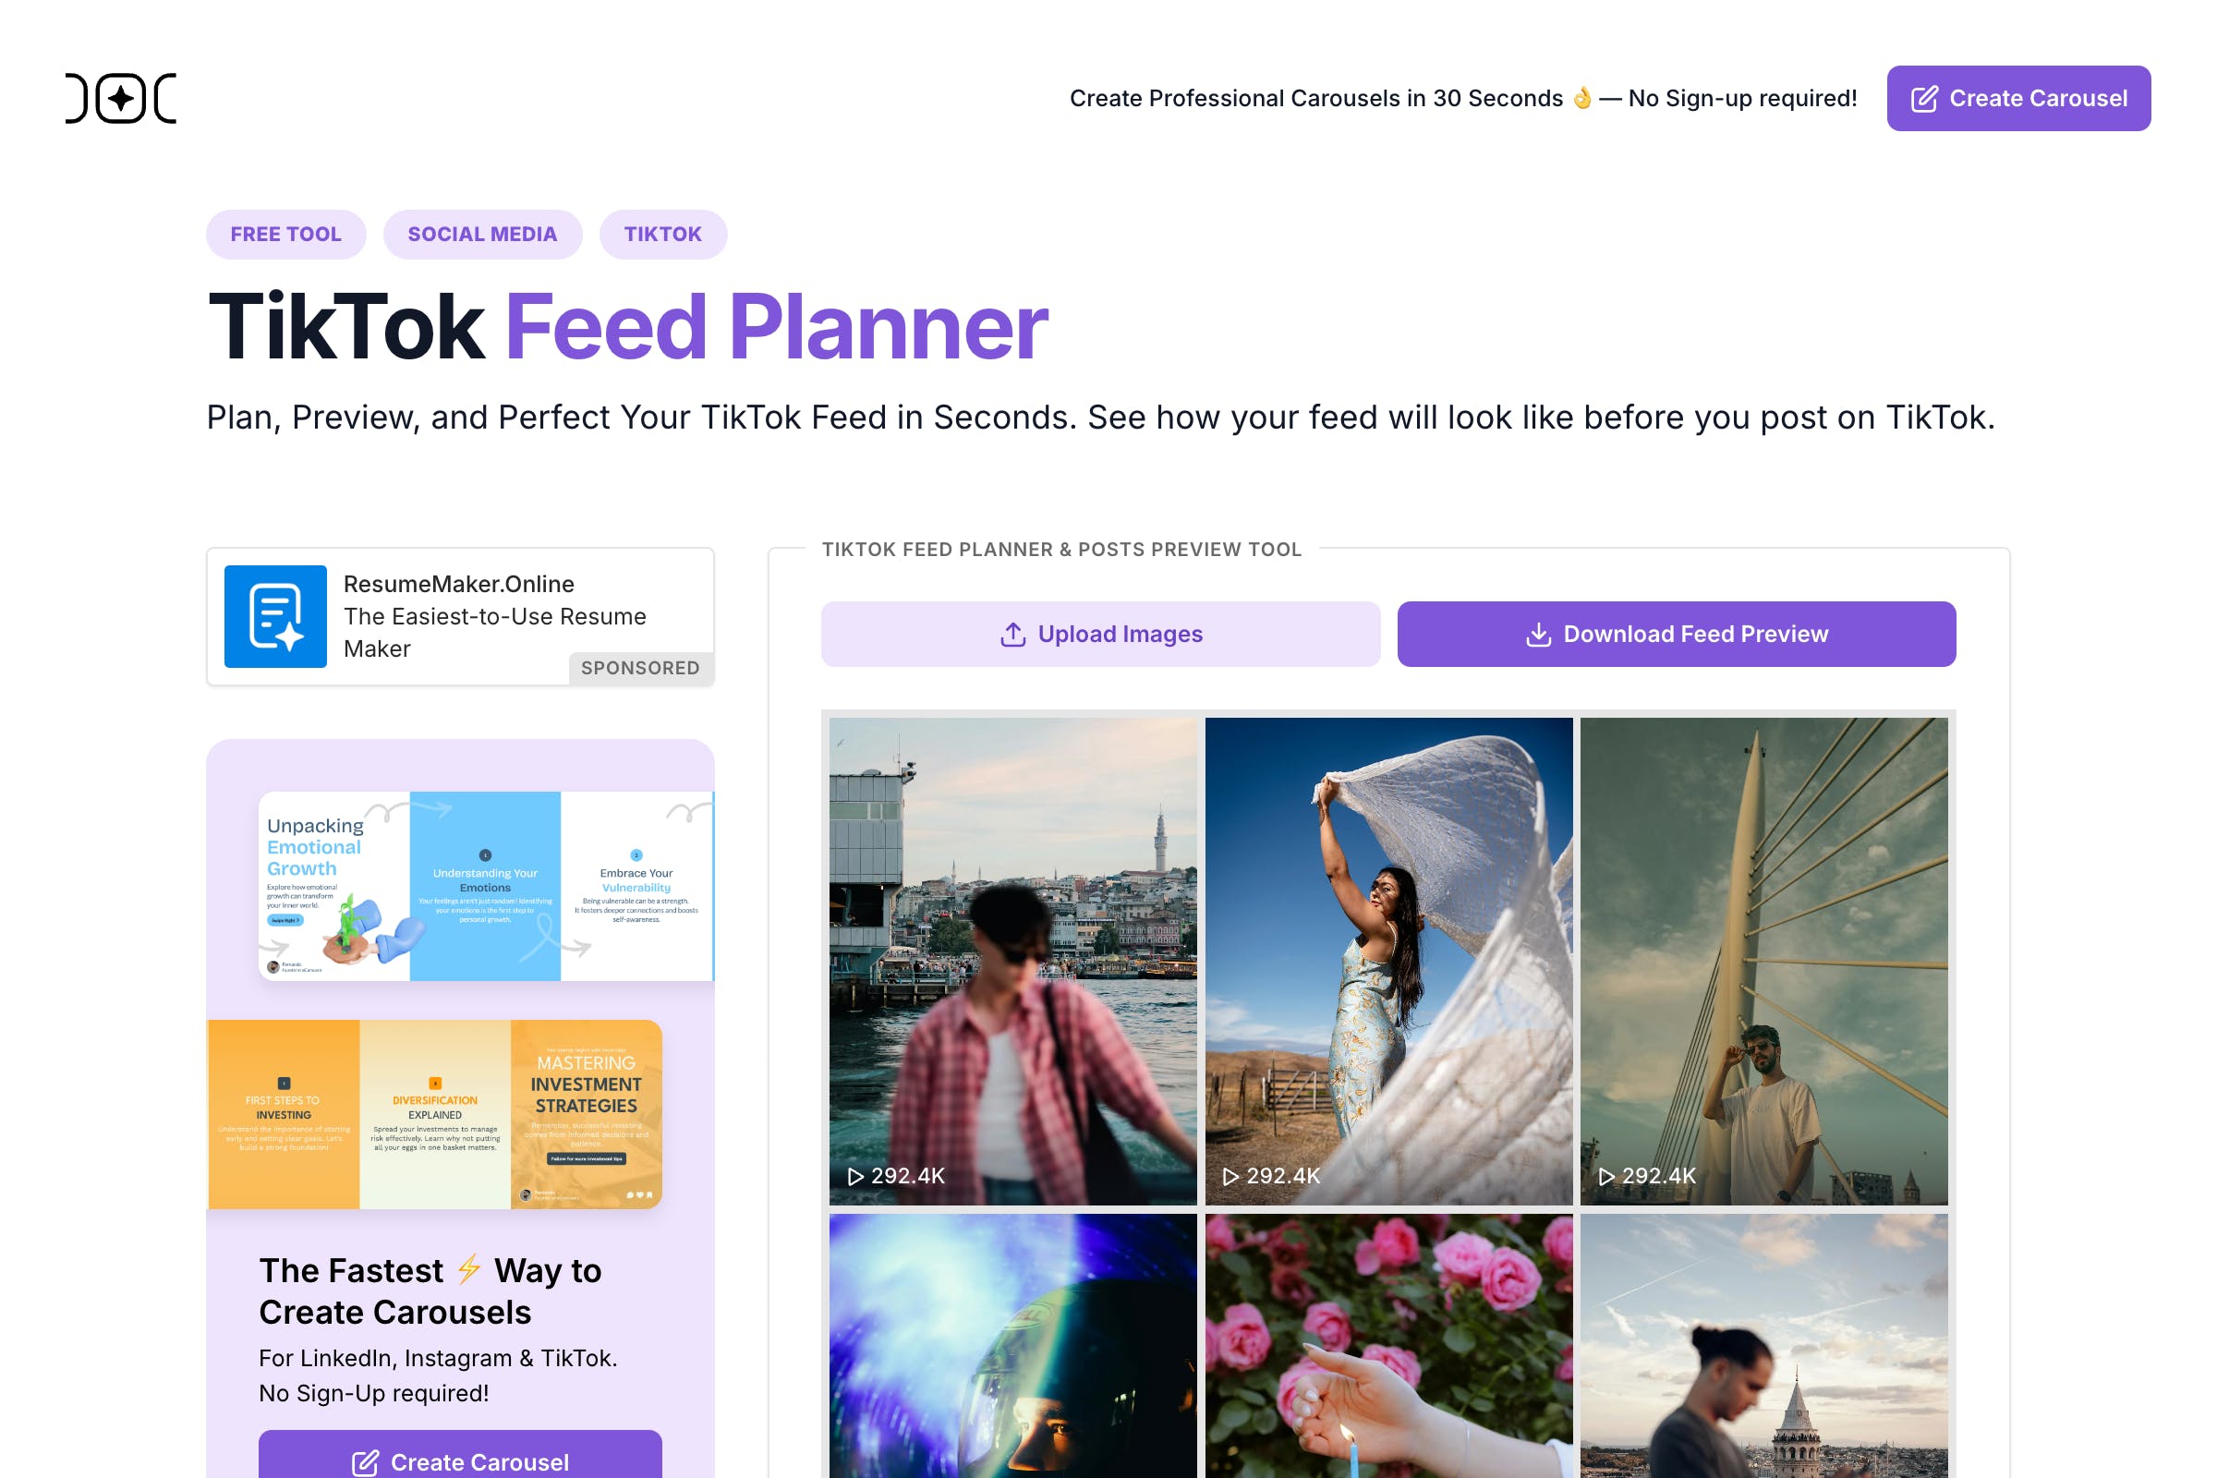Expand the first video thumbnail in feed
The width and height of the screenshot is (2217, 1478).
tap(1012, 960)
